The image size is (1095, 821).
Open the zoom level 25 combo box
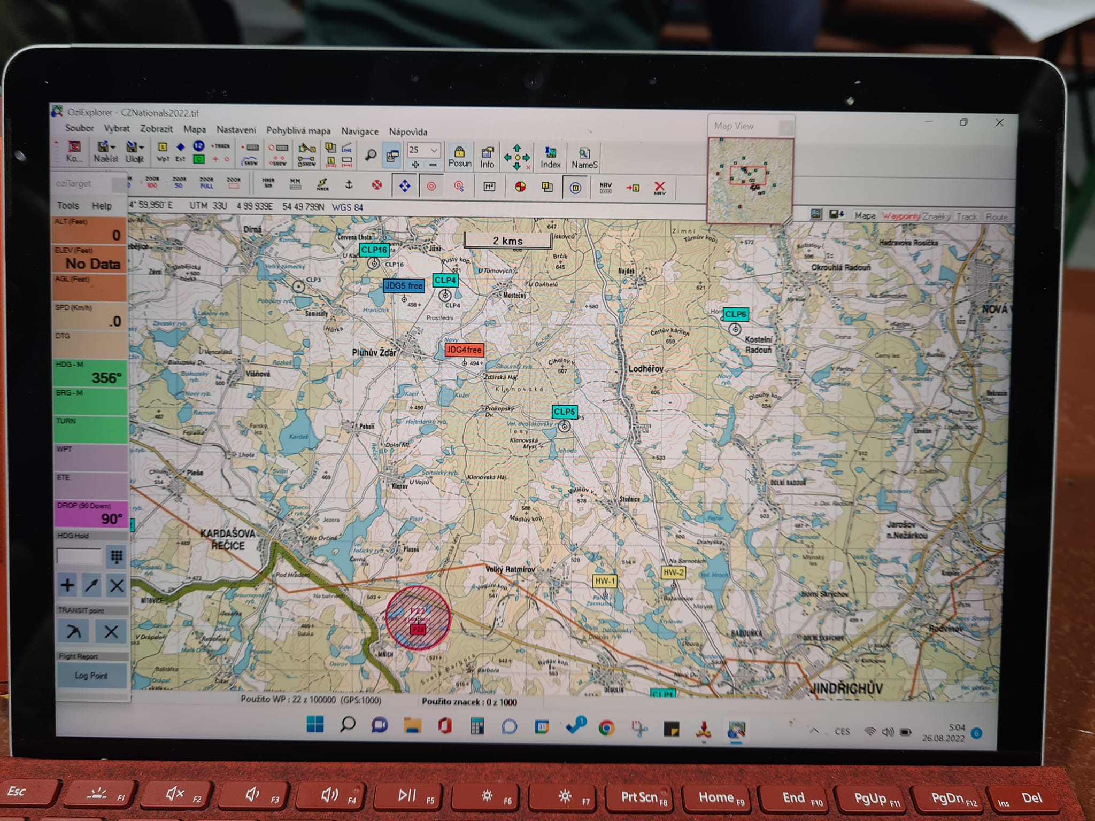click(x=423, y=150)
